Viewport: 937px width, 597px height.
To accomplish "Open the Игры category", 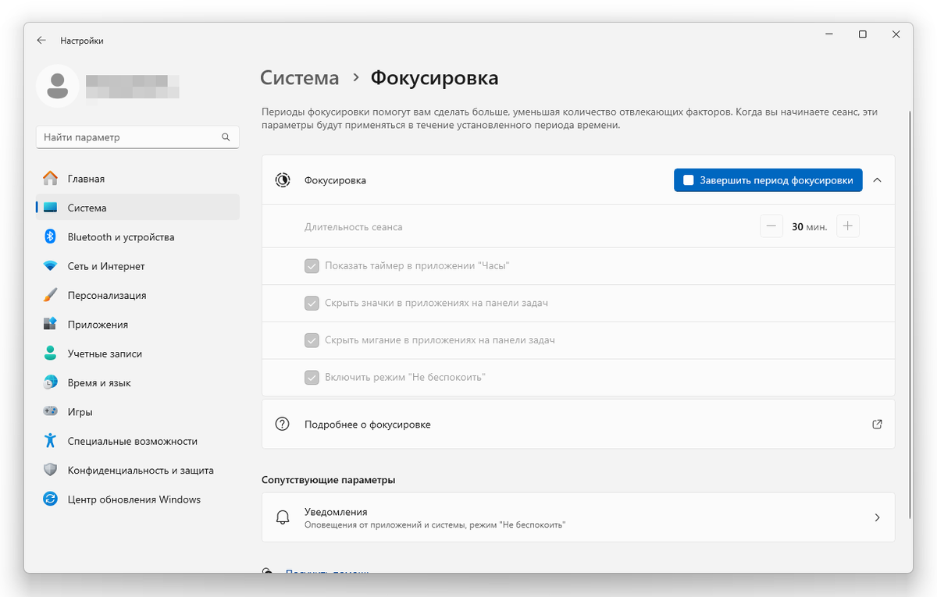I will tap(137, 411).
